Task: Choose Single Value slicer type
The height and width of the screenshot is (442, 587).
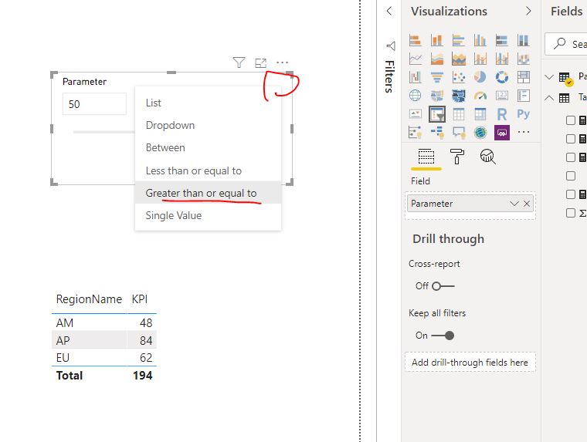Action: [208, 215]
